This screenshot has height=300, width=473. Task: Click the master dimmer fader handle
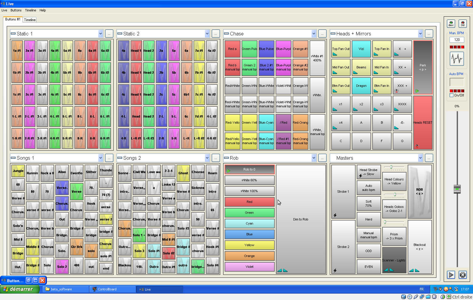(x=457, y=189)
